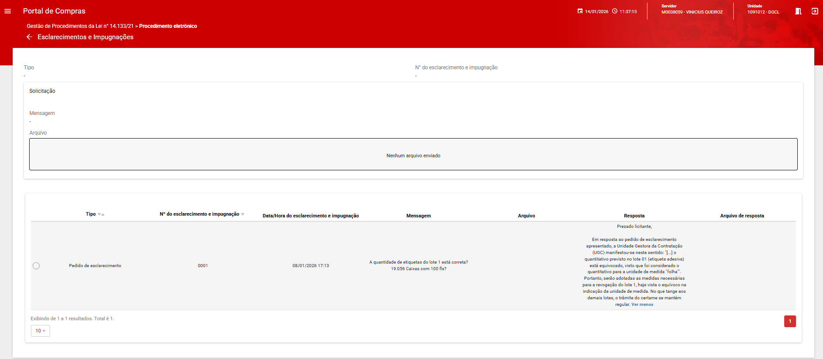Click the calendar icon next to date
This screenshot has width=823, height=359.
tap(580, 11)
